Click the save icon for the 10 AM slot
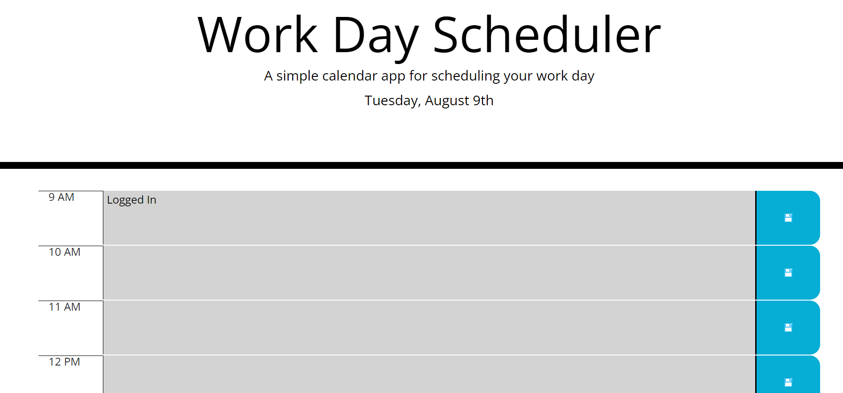This screenshot has width=843, height=393. tap(787, 273)
